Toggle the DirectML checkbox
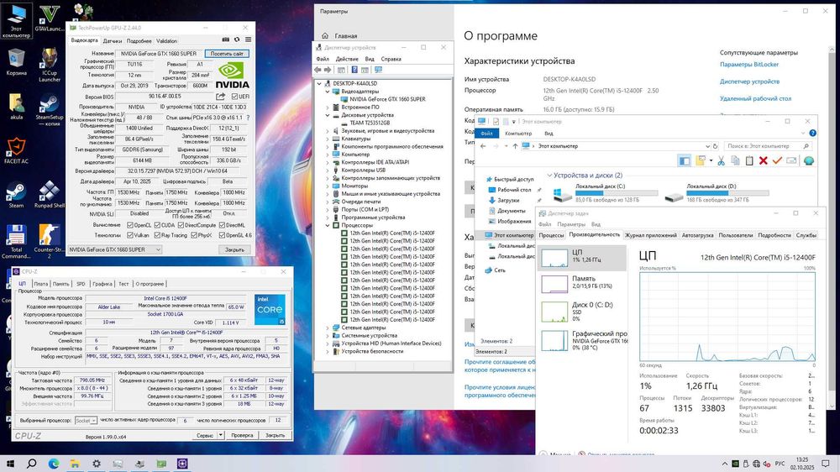The image size is (840, 472). 222,226
